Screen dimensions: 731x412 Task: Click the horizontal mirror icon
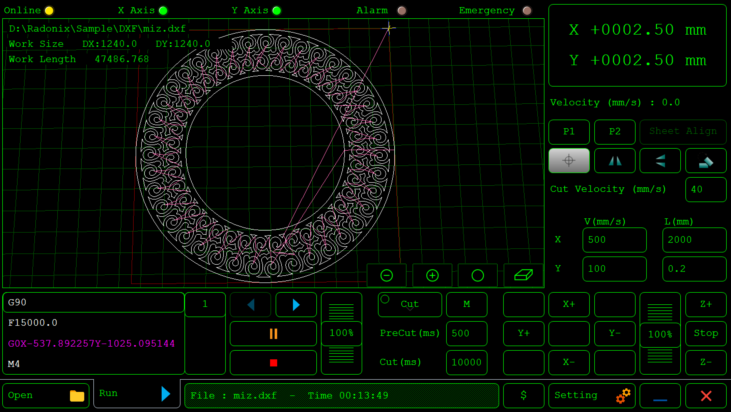615,161
